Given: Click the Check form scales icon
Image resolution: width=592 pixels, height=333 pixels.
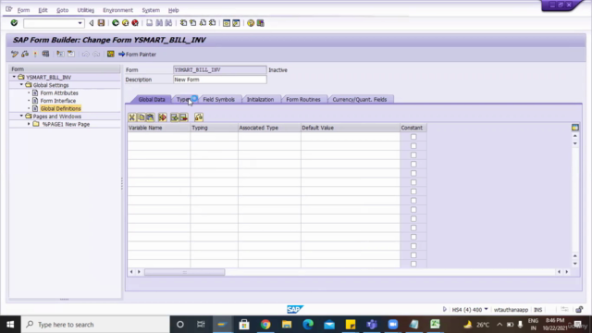Looking at the screenshot, I should point(25,54).
